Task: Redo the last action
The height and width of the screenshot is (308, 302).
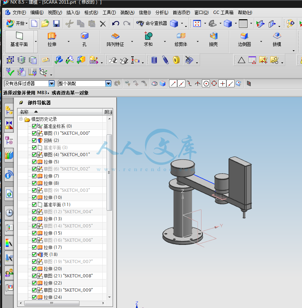Action: (x=127, y=24)
